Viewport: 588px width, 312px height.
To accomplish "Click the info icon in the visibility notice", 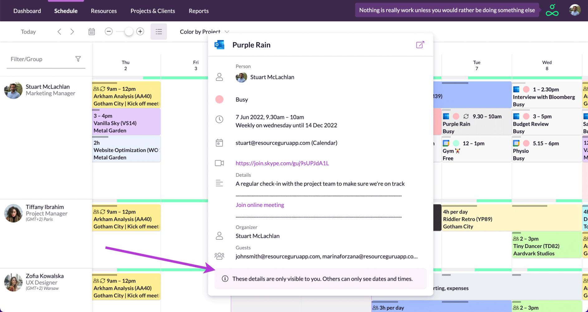I will 225,279.
